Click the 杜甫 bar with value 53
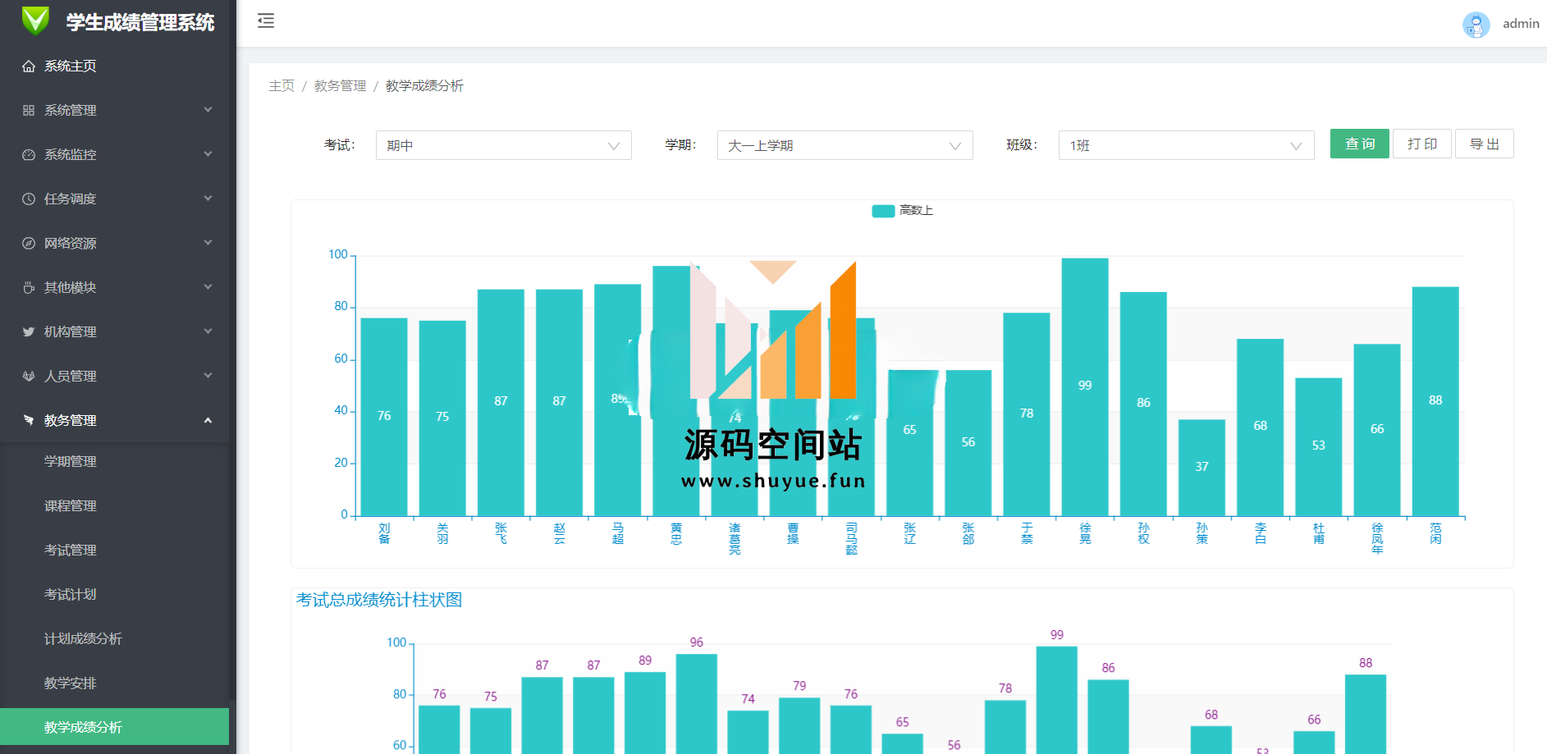This screenshot has height=754, width=1547. (1319, 447)
